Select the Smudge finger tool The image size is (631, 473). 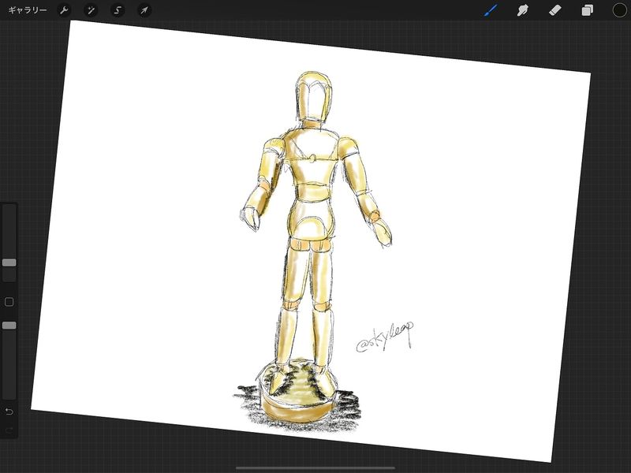tap(522, 10)
